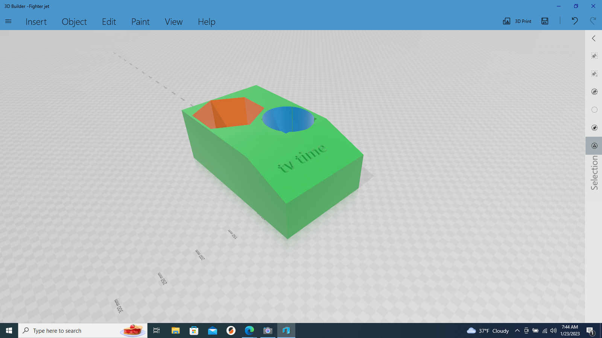This screenshot has height=338, width=602.
Task: Click the Redo icon
Action: point(594,21)
